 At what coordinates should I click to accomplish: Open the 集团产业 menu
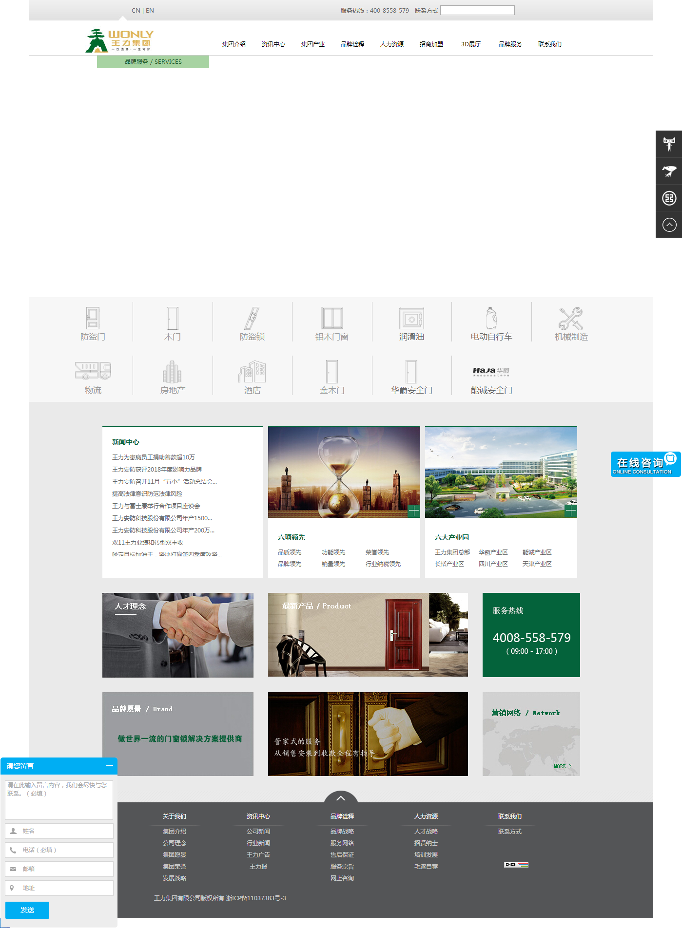point(313,44)
